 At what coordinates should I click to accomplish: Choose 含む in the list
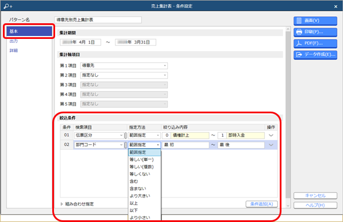[x=145, y=181]
